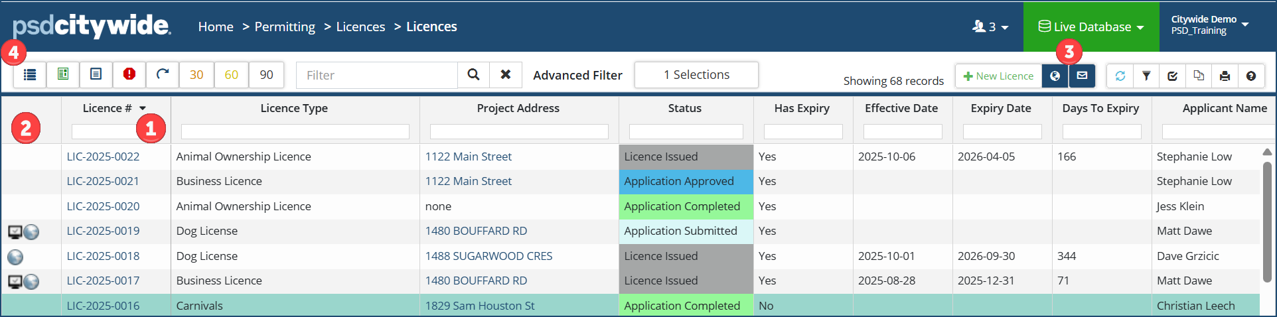Click the envelope email button

coord(1082,76)
